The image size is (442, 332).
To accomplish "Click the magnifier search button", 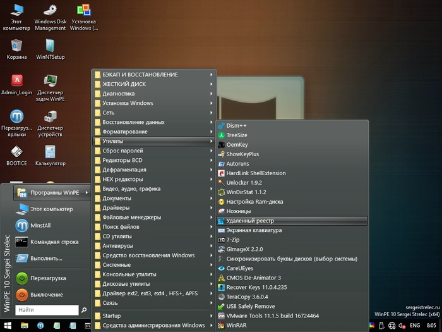I will (x=84, y=310).
